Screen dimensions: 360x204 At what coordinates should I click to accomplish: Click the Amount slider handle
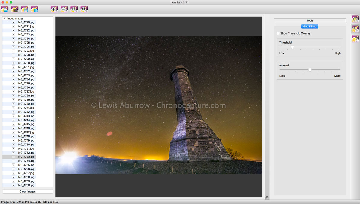pos(310,70)
